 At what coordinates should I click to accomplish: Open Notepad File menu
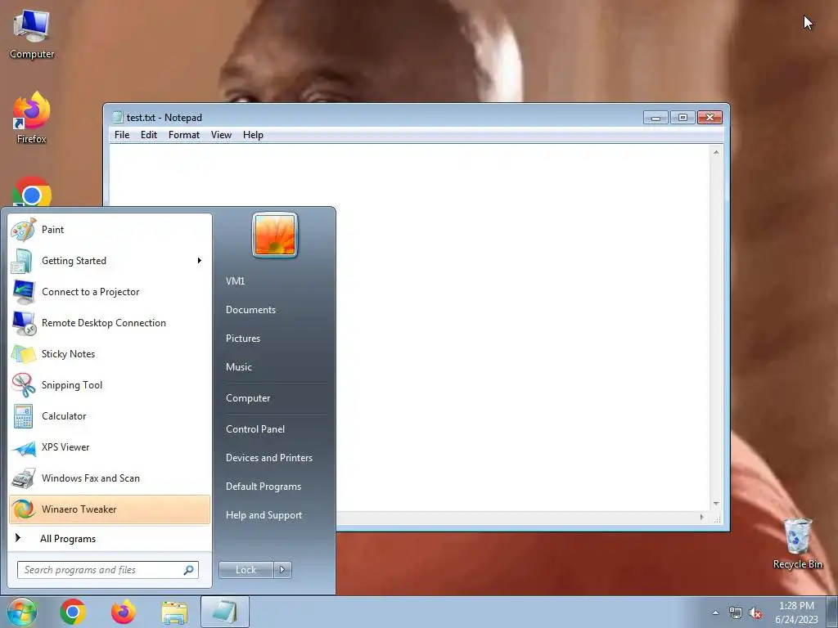point(122,135)
